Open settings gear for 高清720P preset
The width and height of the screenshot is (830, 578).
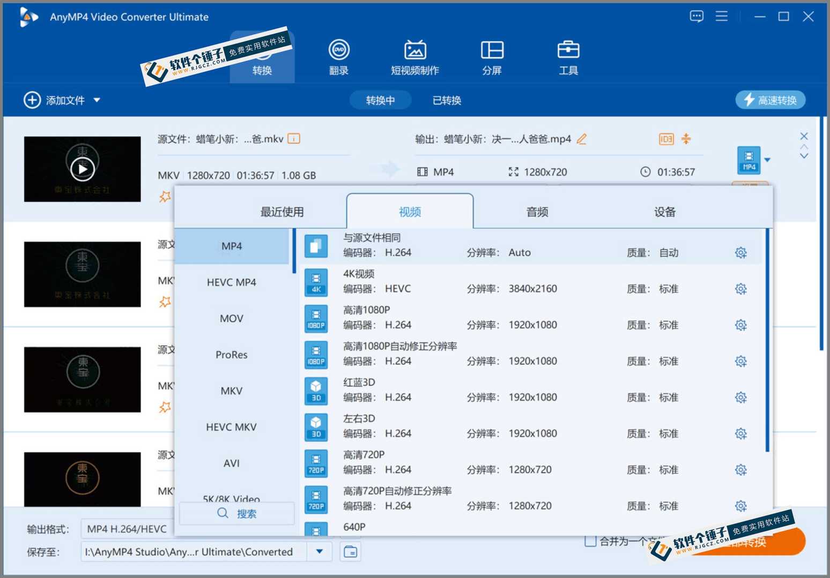click(x=741, y=470)
